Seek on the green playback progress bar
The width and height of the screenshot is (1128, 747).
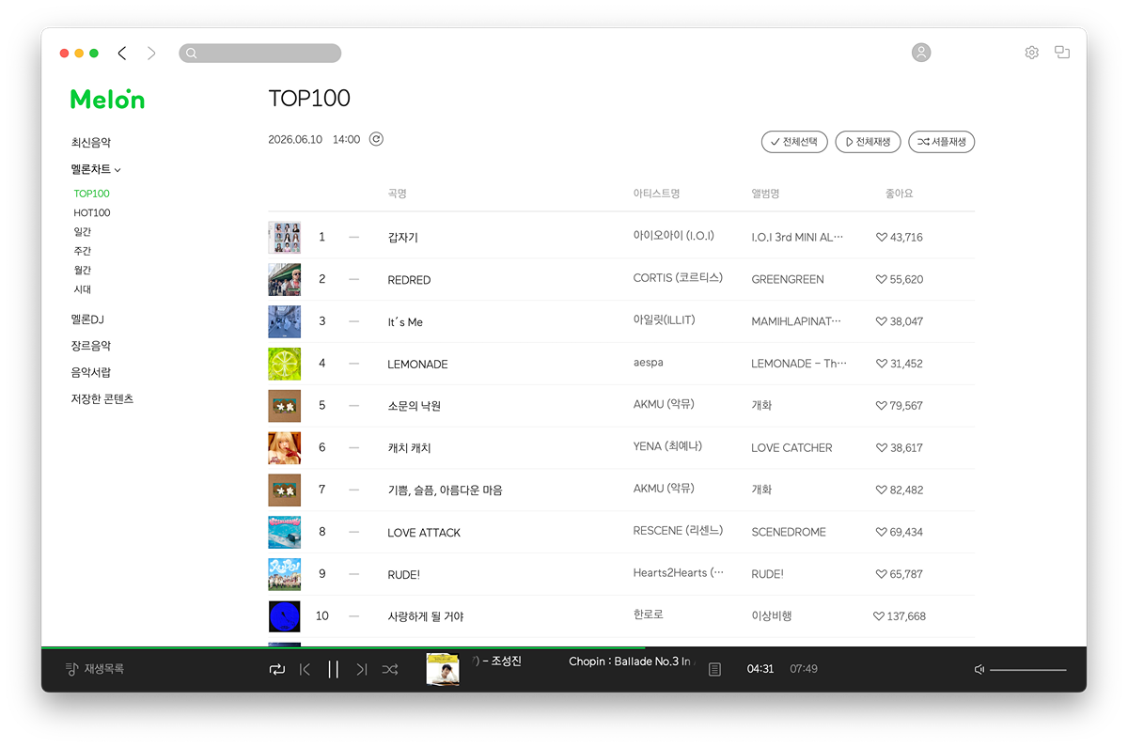coord(343,647)
